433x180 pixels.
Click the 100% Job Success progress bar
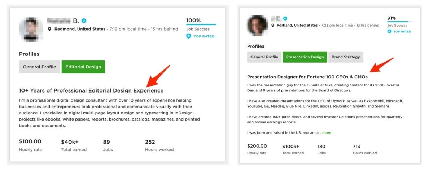[201, 24]
